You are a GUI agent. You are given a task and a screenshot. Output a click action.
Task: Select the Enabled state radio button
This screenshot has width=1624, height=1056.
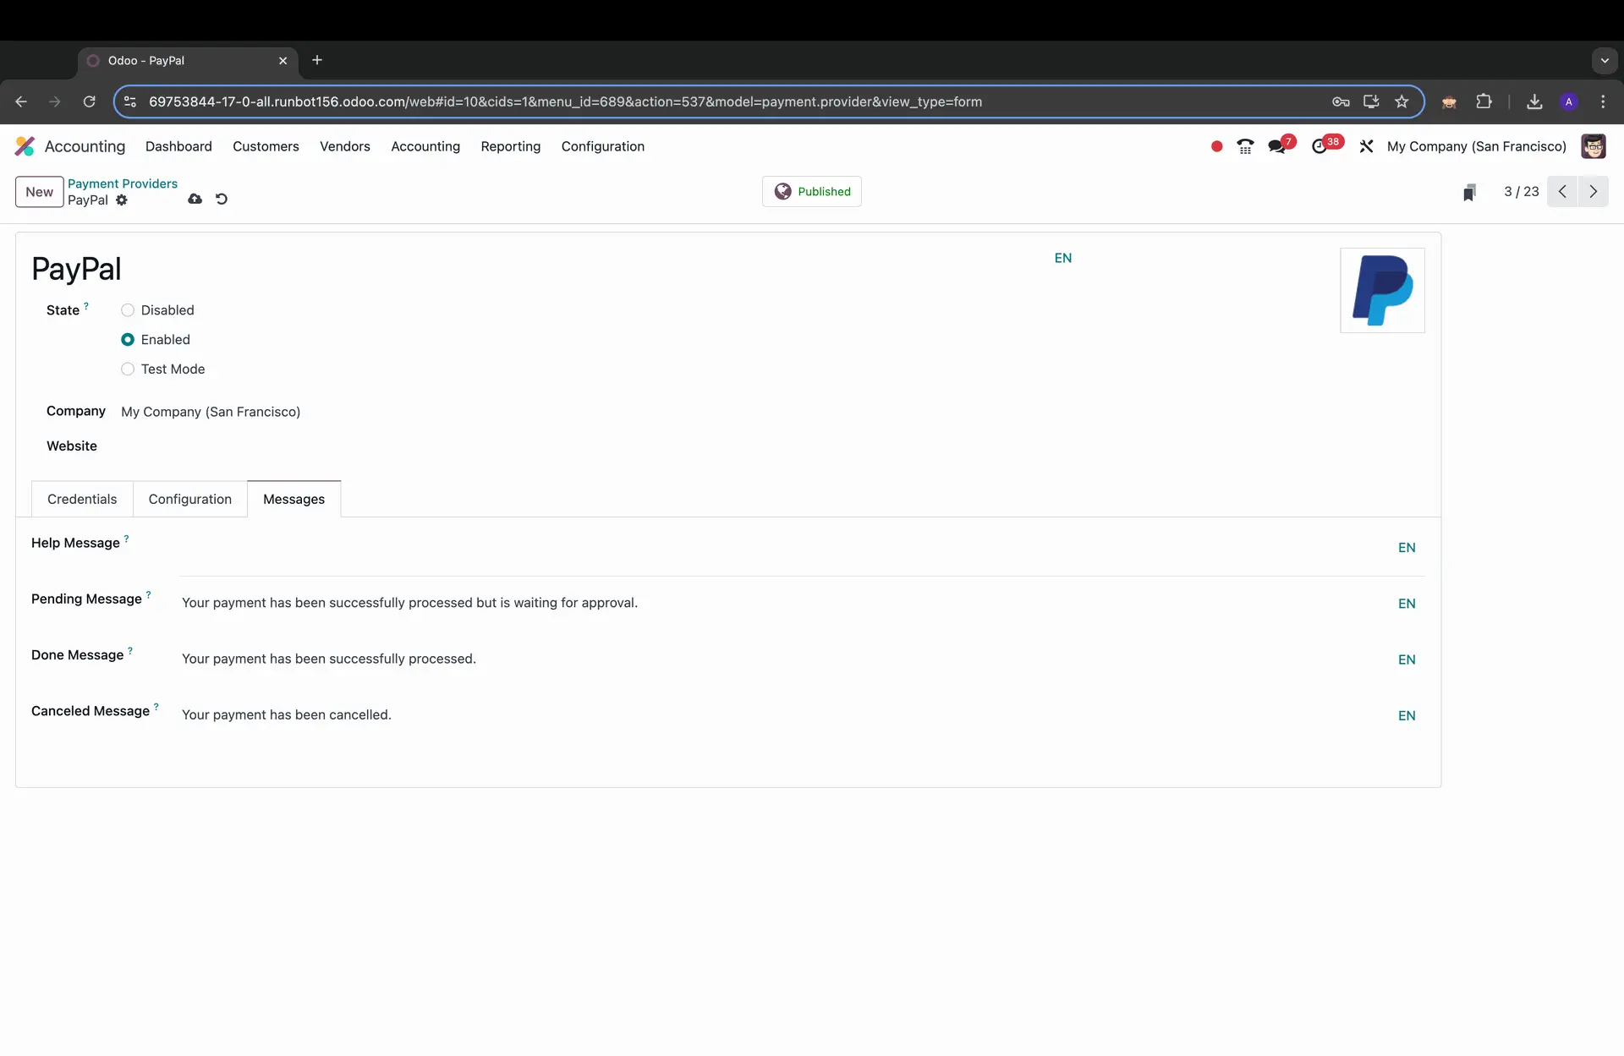tap(128, 340)
